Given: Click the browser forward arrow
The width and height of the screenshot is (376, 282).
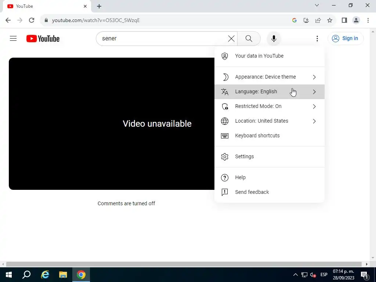Looking at the screenshot, I should 20,21.
